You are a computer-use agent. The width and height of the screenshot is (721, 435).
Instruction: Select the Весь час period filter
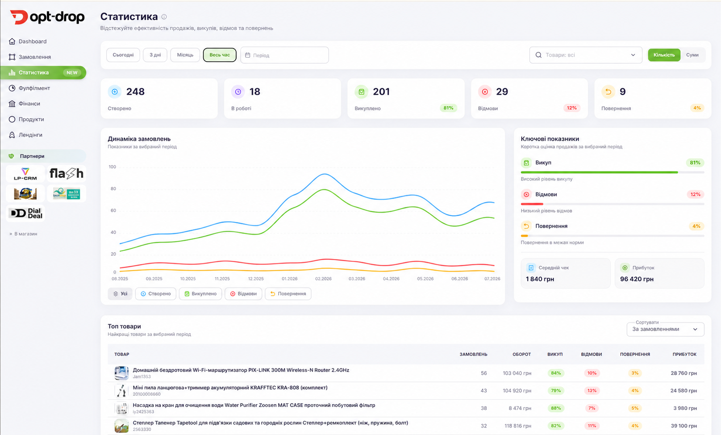[x=220, y=55]
